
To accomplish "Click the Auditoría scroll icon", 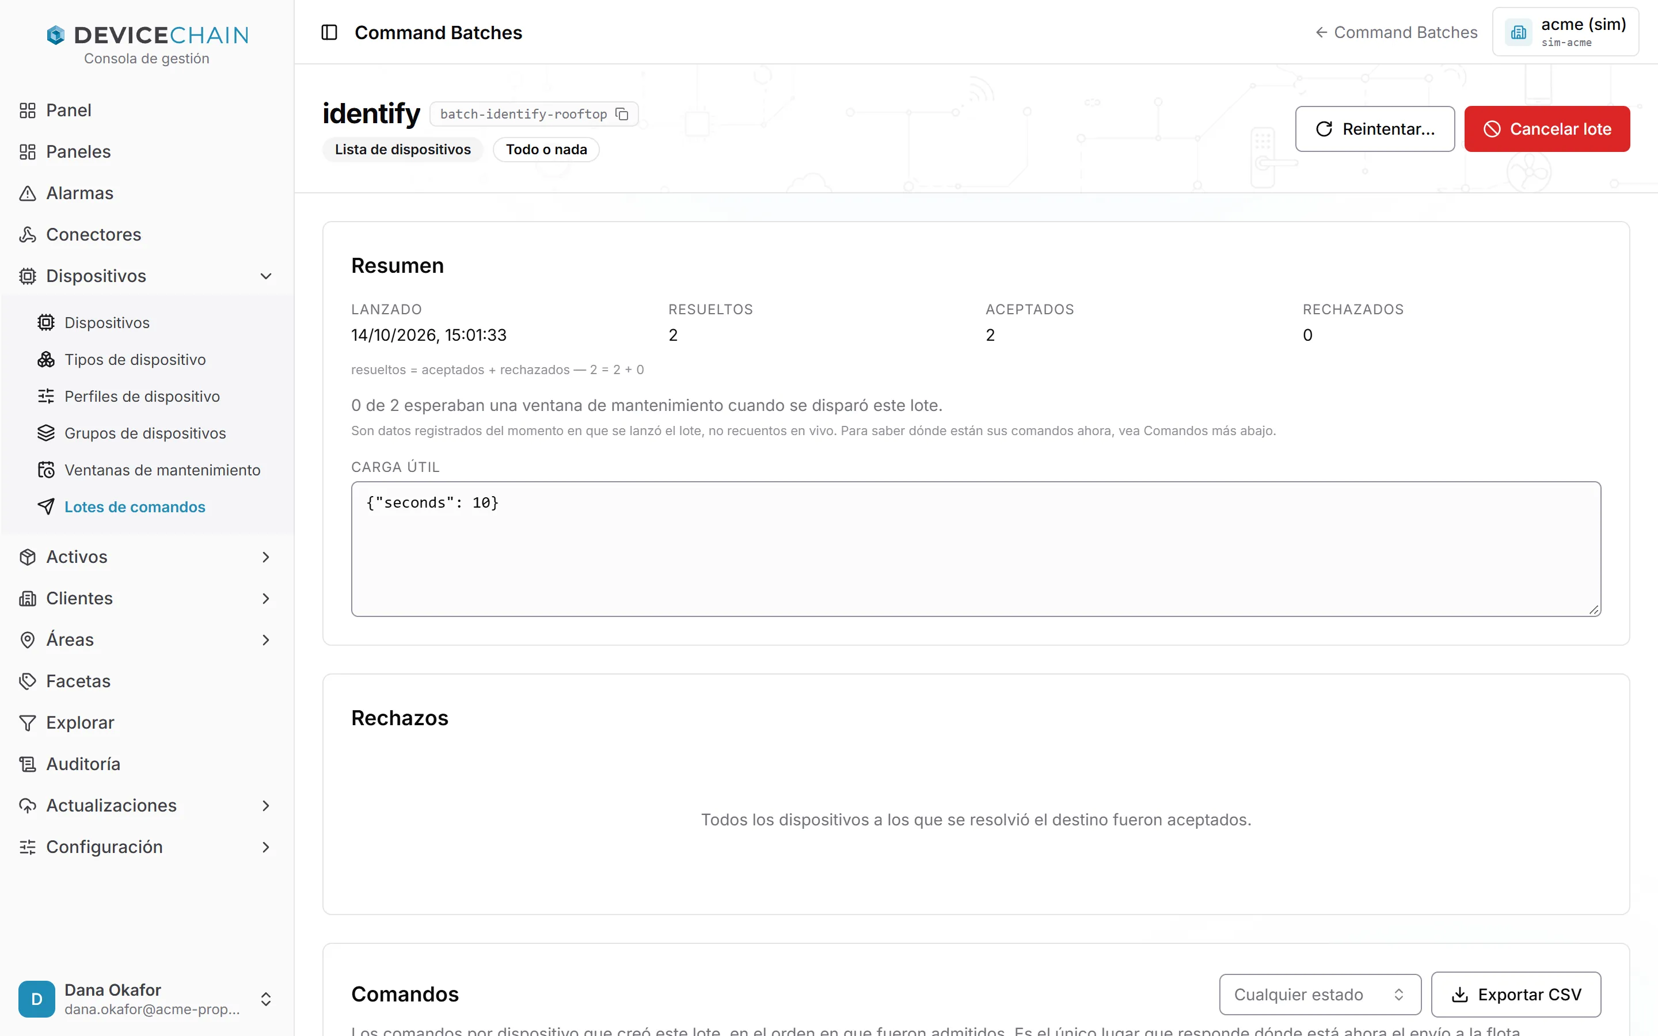I will [x=28, y=764].
